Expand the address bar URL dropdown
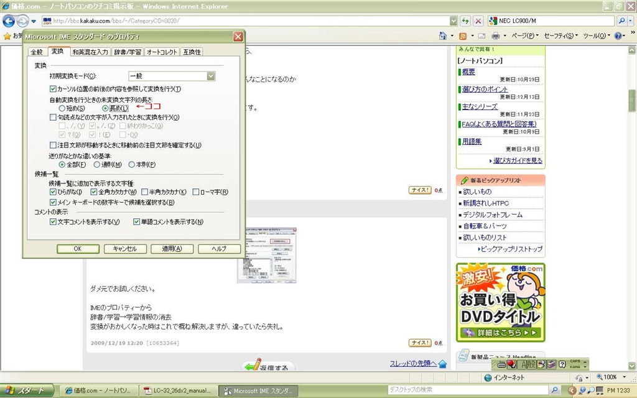The width and height of the screenshot is (637, 398). click(x=453, y=21)
